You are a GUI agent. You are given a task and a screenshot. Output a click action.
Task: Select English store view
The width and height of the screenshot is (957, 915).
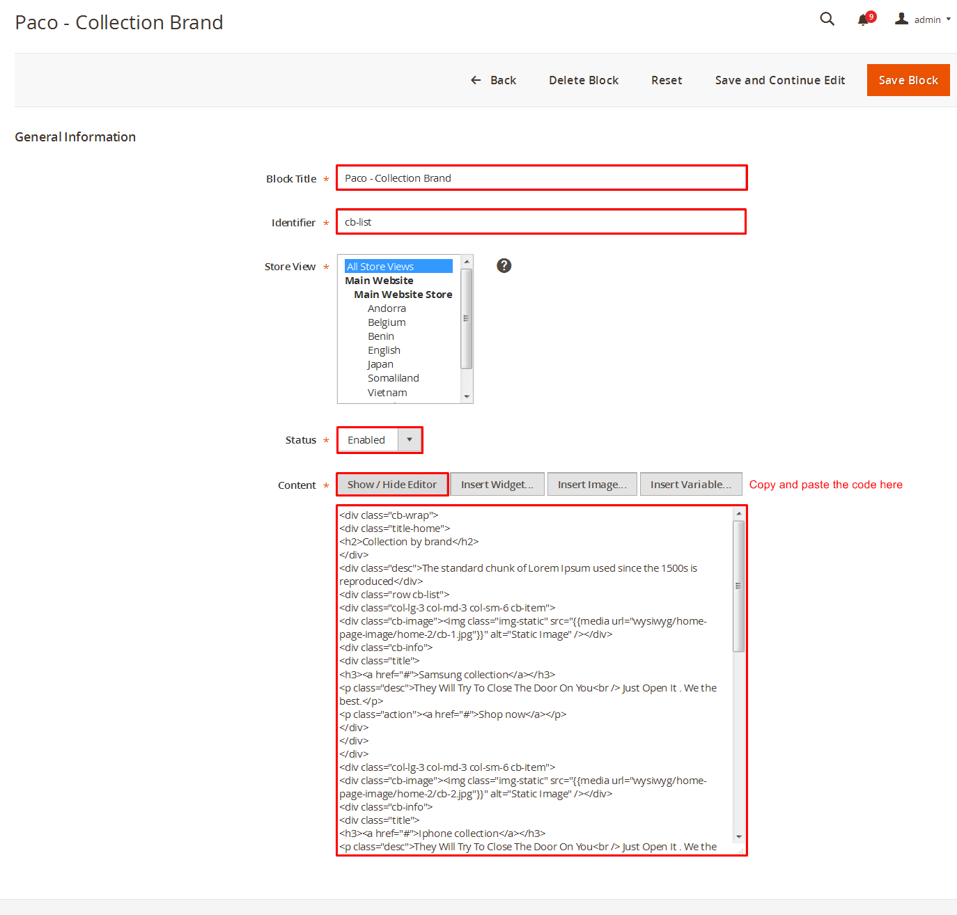pyautogui.click(x=384, y=350)
